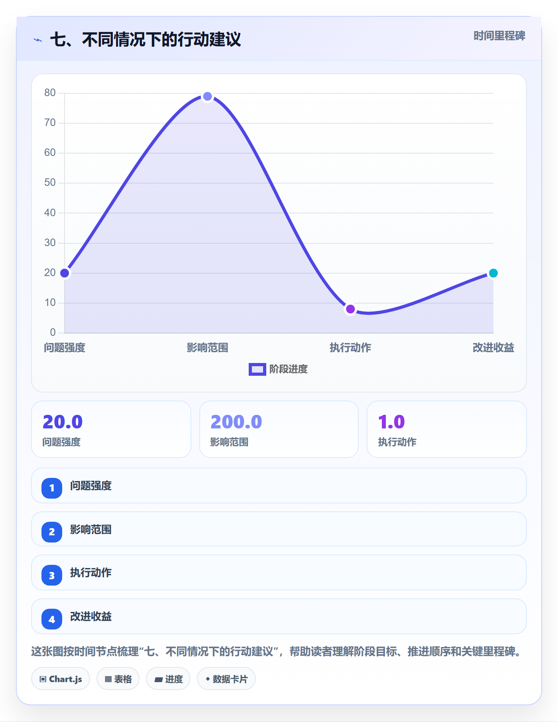Click the 时间里程碑 label in header
The height and width of the screenshot is (722, 558).
click(x=499, y=36)
